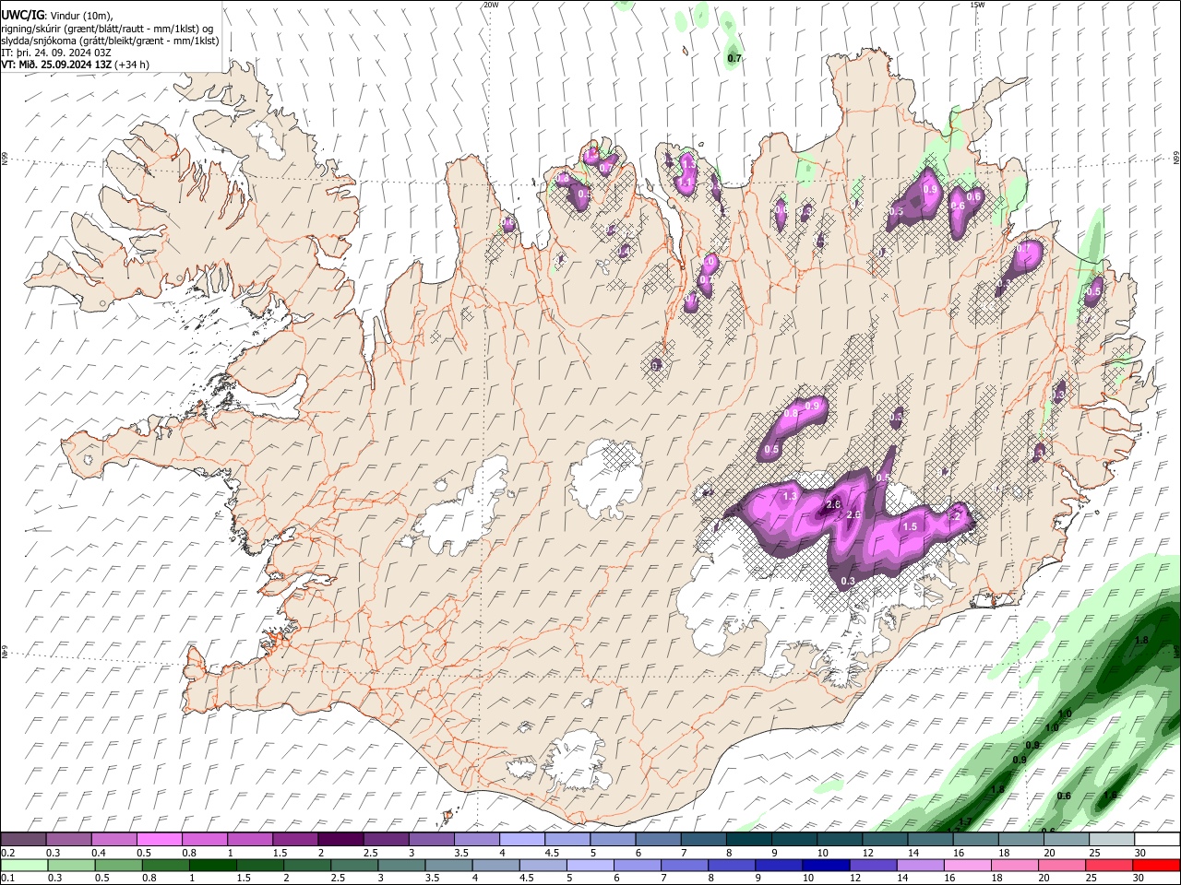Select the darkest green rain swatch 1 to 1.5
The image size is (1181, 885).
[x=212, y=865]
